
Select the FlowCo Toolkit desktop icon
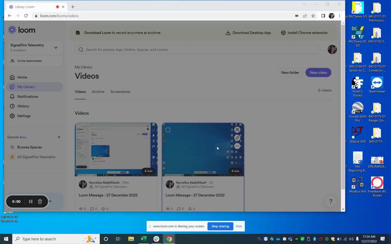[x=358, y=87]
